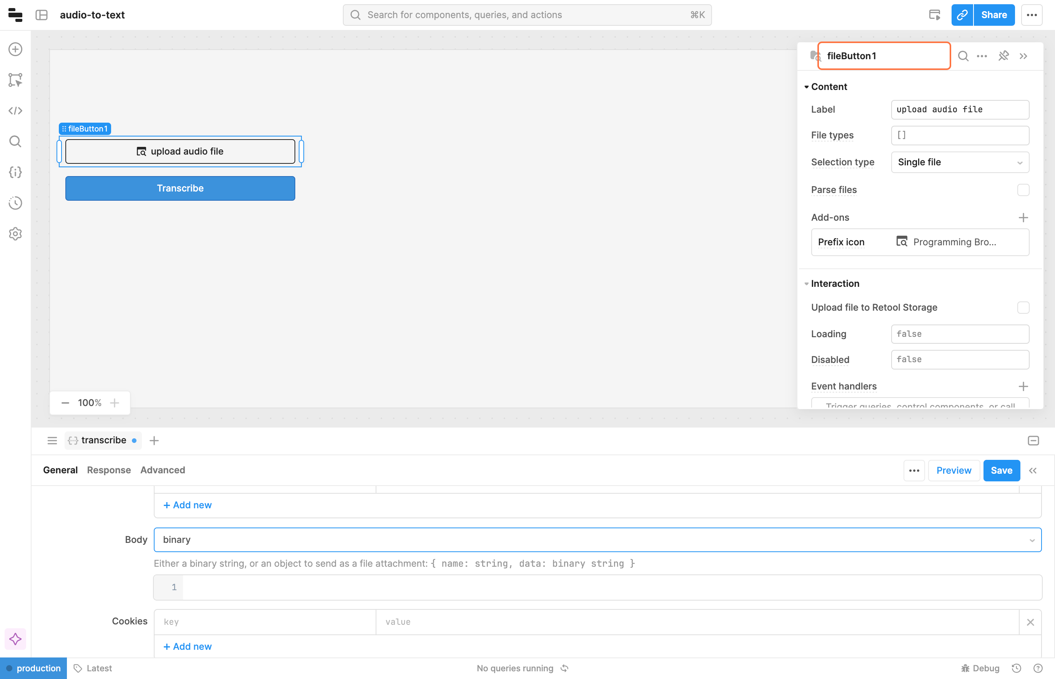Screen dimensions: 1055x679
Task: Open the code panel icon in left sidebar
Action: 15,111
